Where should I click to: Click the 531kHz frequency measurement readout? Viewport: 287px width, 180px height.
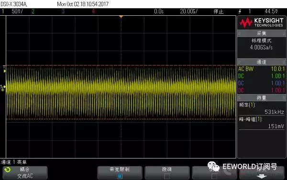(274, 112)
